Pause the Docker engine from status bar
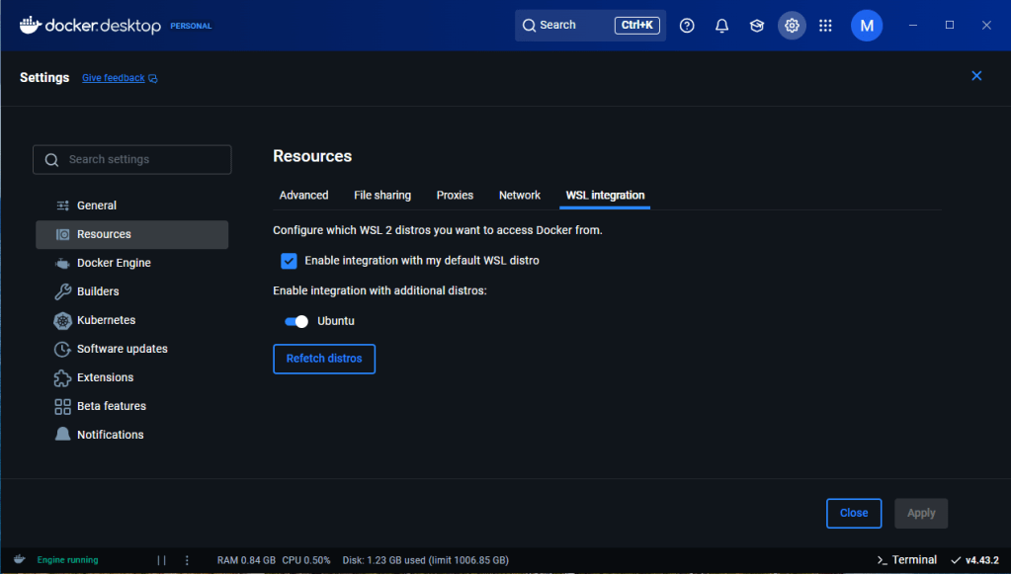 point(161,560)
